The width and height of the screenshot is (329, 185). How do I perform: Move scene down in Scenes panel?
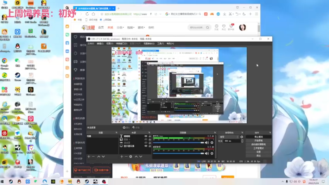[103, 157]
